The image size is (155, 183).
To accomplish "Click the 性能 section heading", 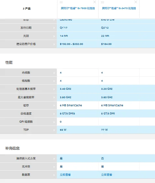I will 9,62.
